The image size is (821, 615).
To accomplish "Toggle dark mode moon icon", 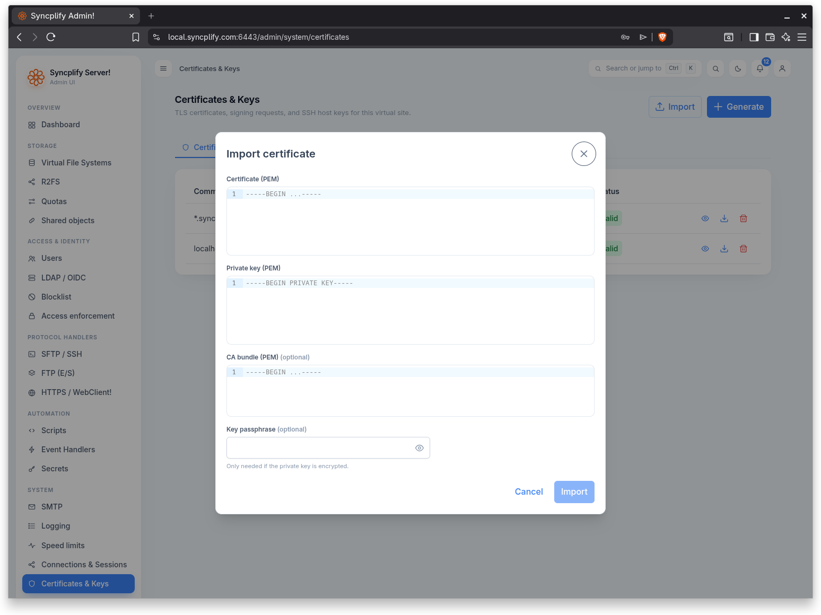I will pyautogui.click(x=738, y=68).
